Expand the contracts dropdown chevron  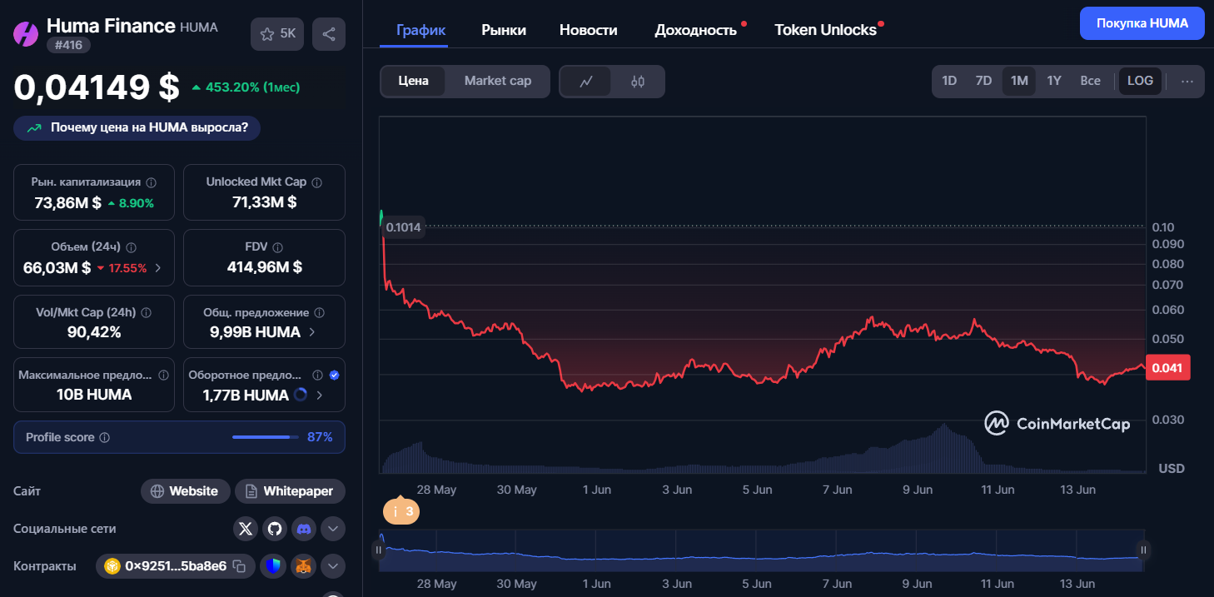click(333, 566)
